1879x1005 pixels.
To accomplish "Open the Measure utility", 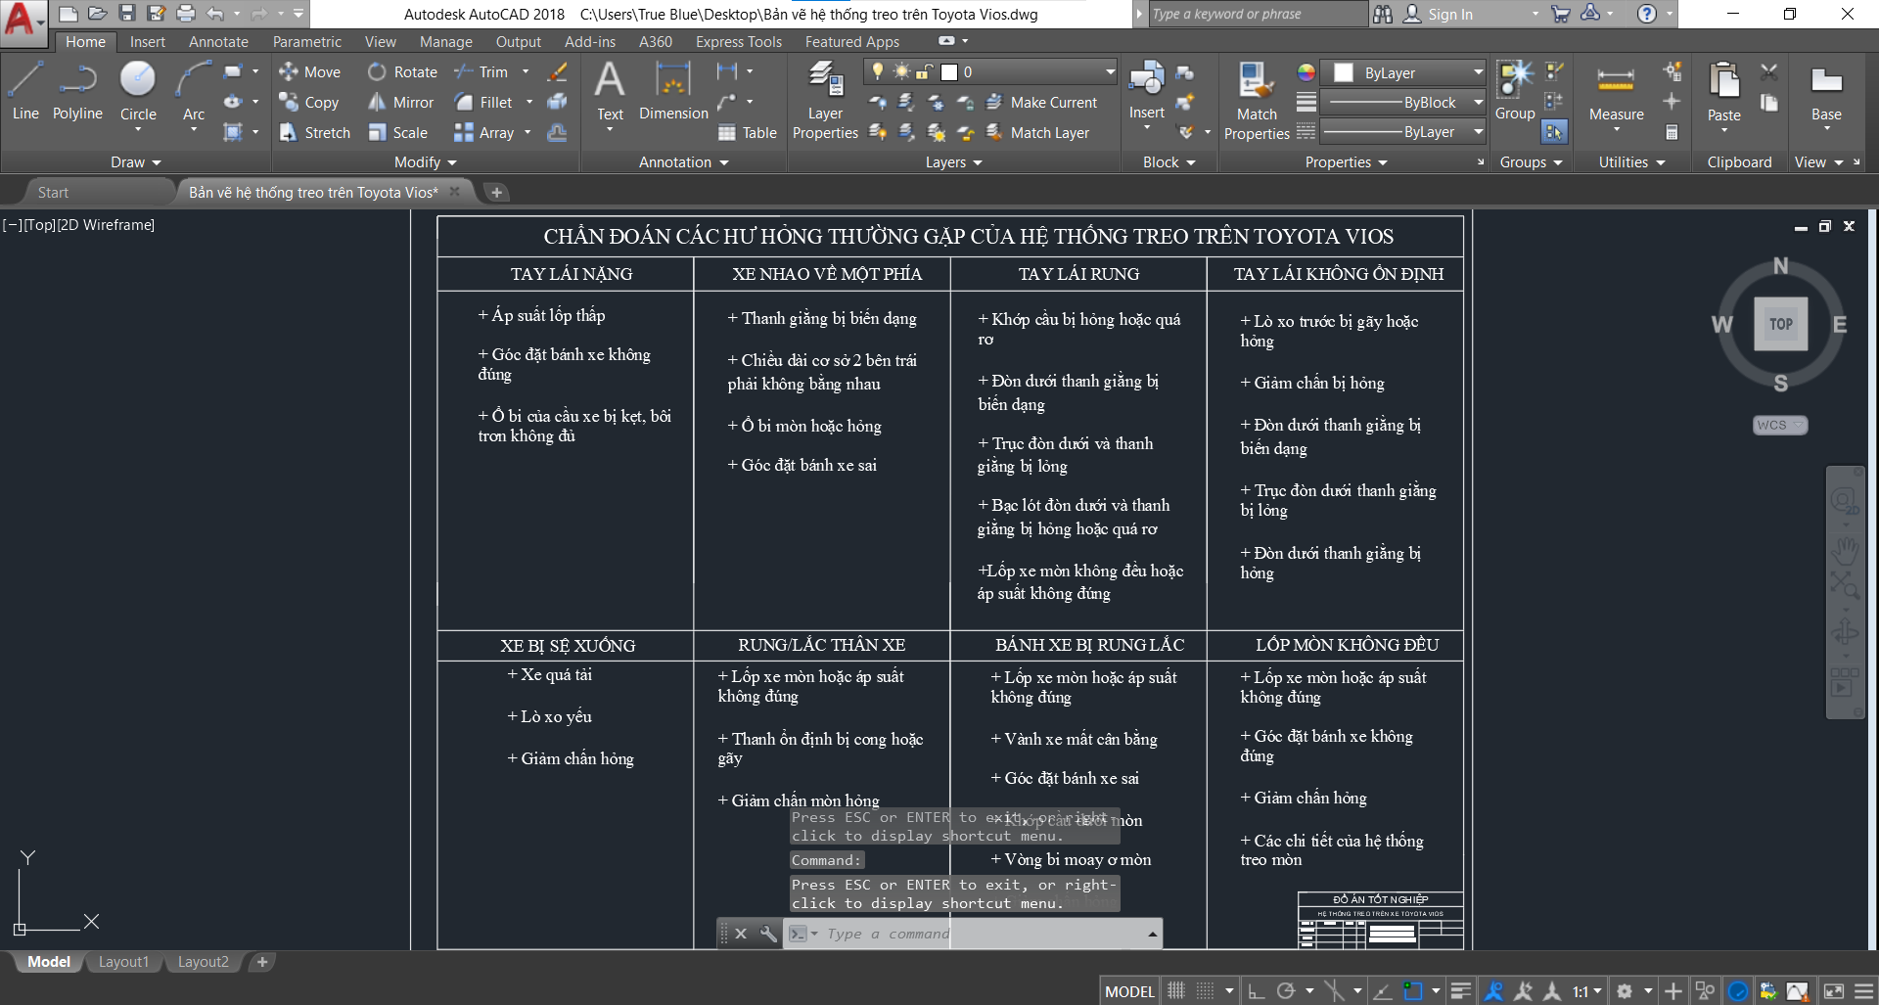I will 1616,91.
